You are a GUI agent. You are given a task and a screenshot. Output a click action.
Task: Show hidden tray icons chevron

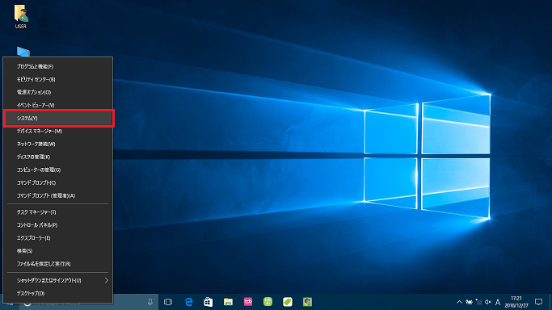click(459, 302)
